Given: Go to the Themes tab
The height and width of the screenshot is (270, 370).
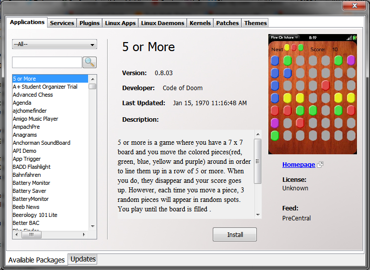Looking at the screenshot, I should (x=255, y=23).
